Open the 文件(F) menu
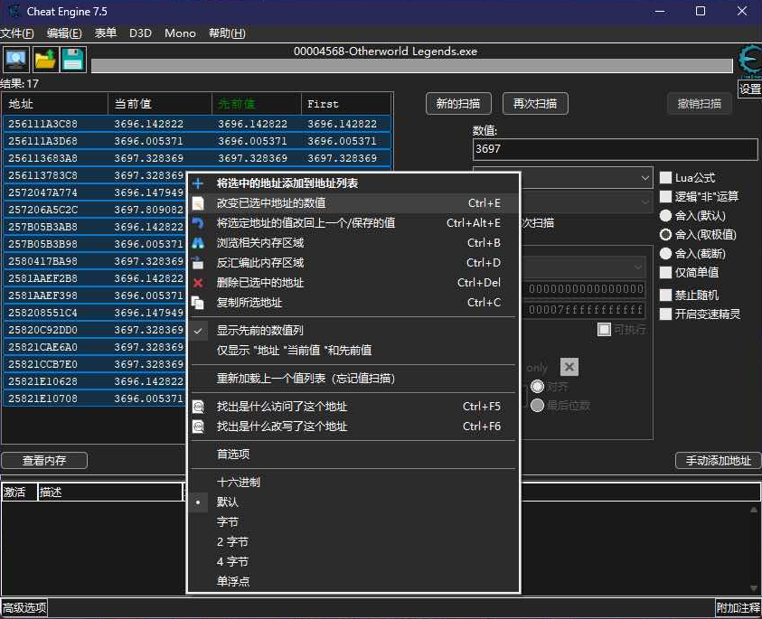The width and height of the screenshot is (762, 619). (x=17, y=33)
